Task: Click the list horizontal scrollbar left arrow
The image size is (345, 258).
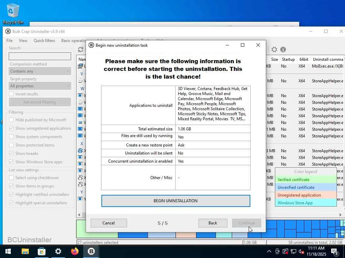Action: [x=80, y=215]
